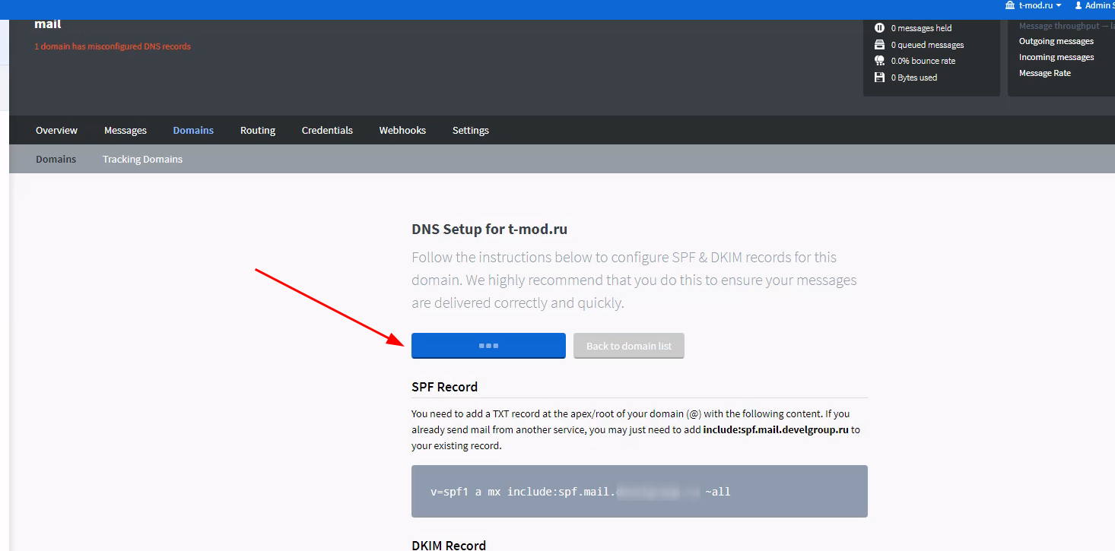Viewport: 1115px width, 551px height.
Task: Switch to the Credentials tab
Action: (327, 129)
